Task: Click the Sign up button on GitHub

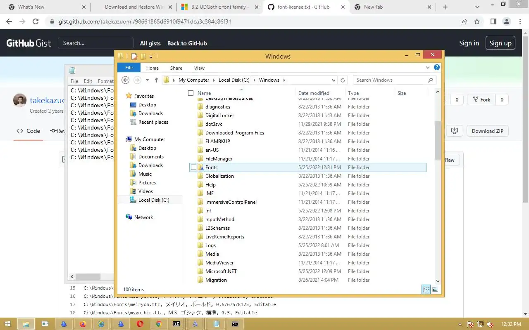Action: [500, 43]
